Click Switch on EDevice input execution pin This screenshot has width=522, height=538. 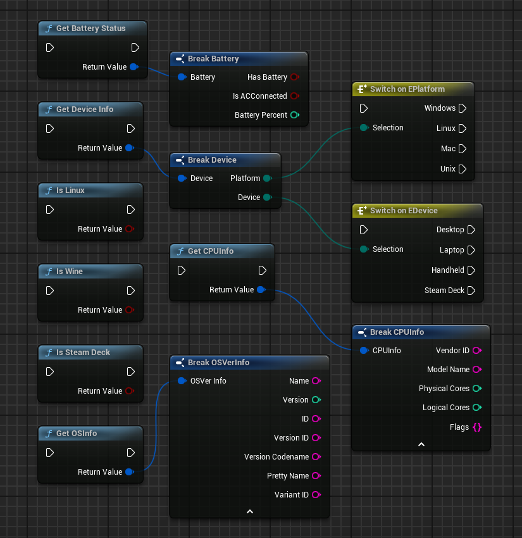364,230
